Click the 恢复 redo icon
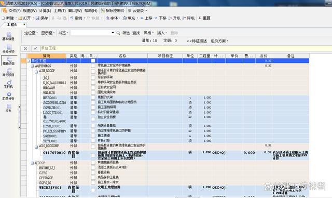This screenshot has height=198, width=332. [x=89, y=18]
